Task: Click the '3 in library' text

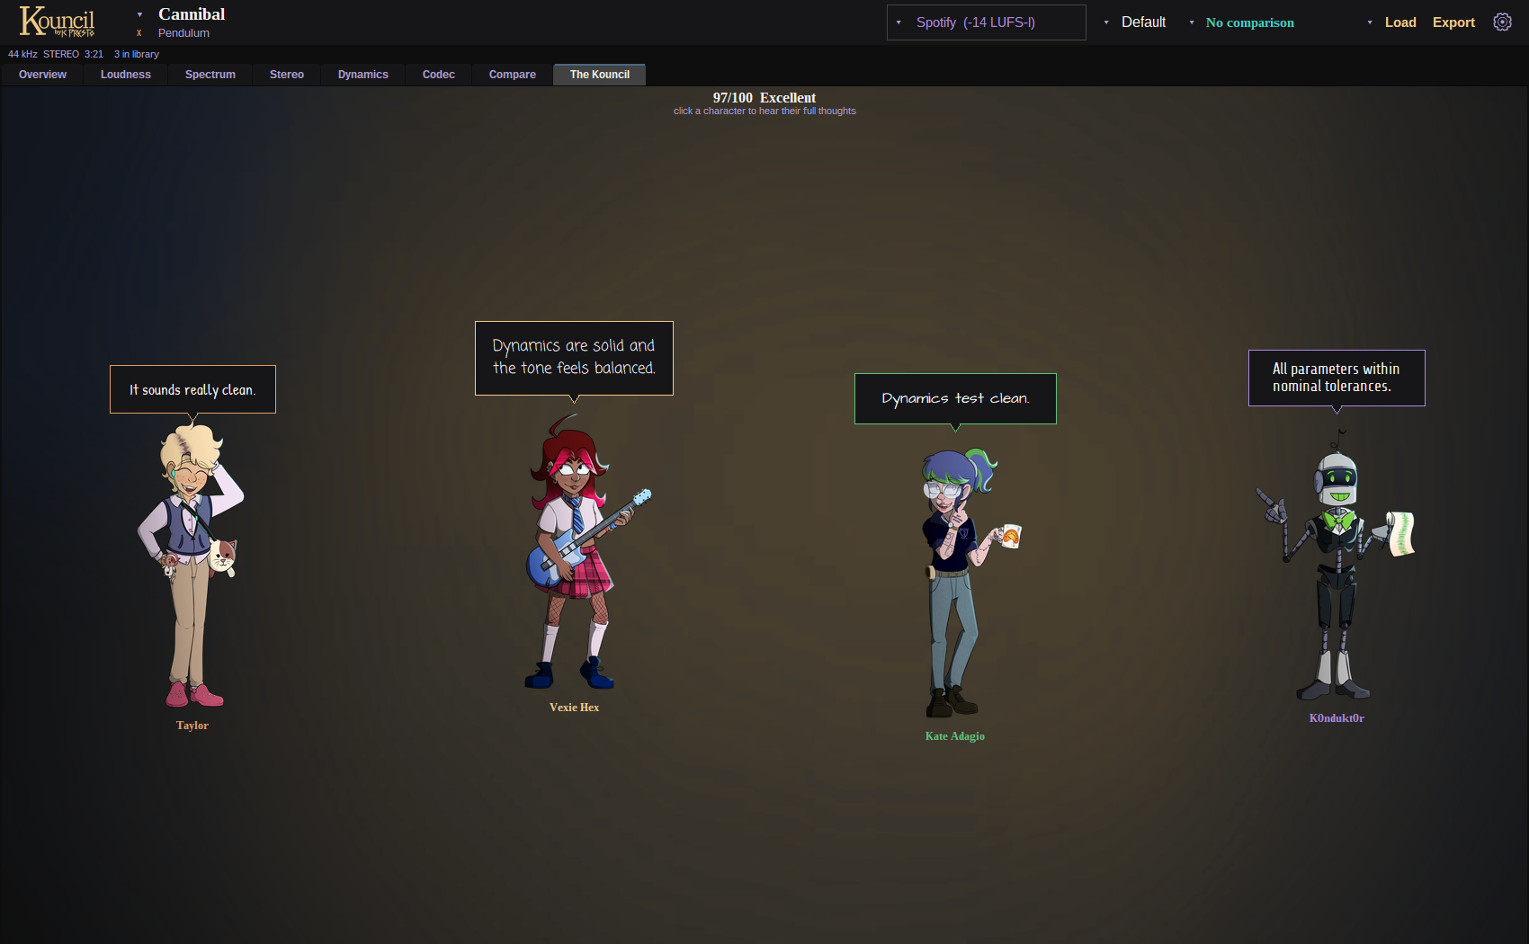Action: pyautogui.click(x=137, y=54)
